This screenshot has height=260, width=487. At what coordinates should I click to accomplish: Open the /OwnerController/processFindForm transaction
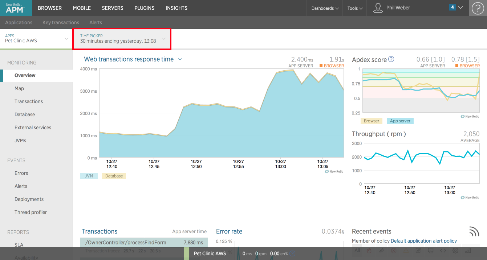(125, 242)
